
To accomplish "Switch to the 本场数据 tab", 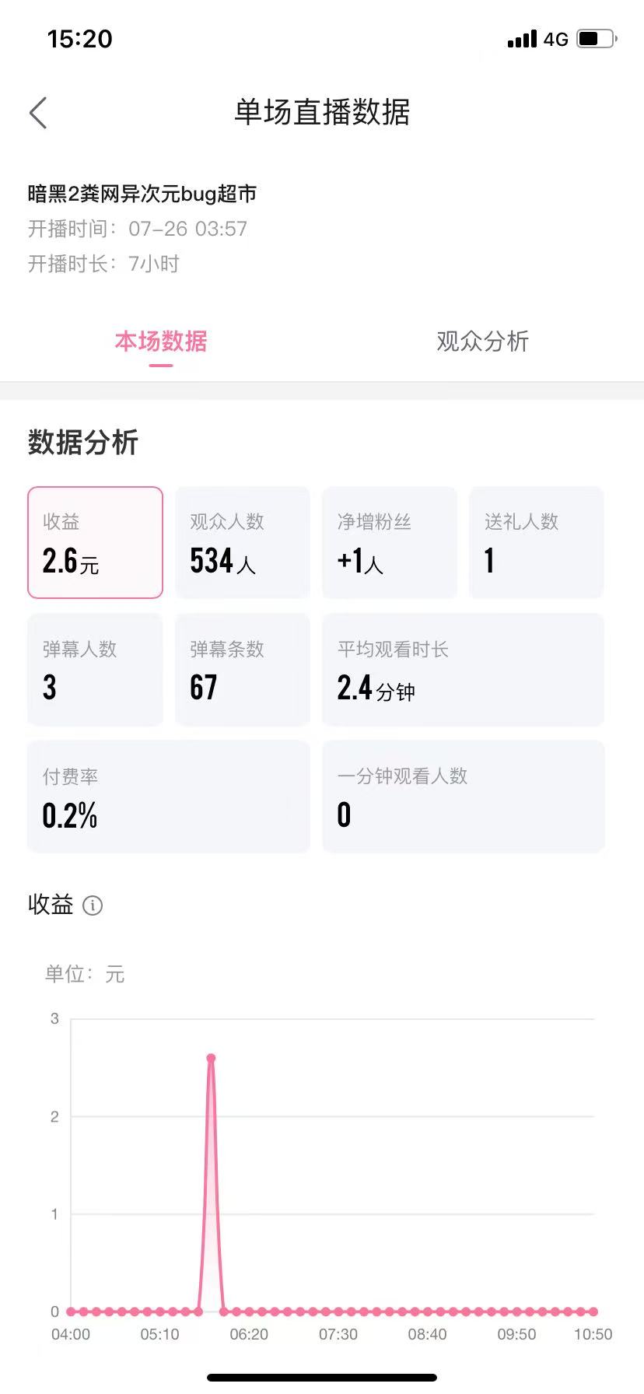I will pyautogui.click(x=161, y=341).
